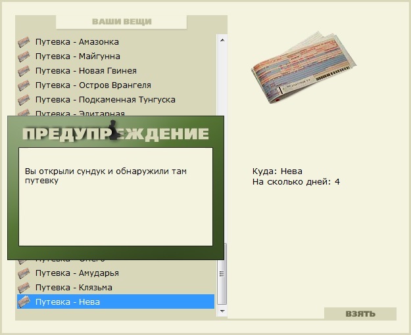Image resolution: width=411 pixels, height=335 pixels.
Task: Click the На сколько дней: 4 text
Action: [x=296, y=182]
